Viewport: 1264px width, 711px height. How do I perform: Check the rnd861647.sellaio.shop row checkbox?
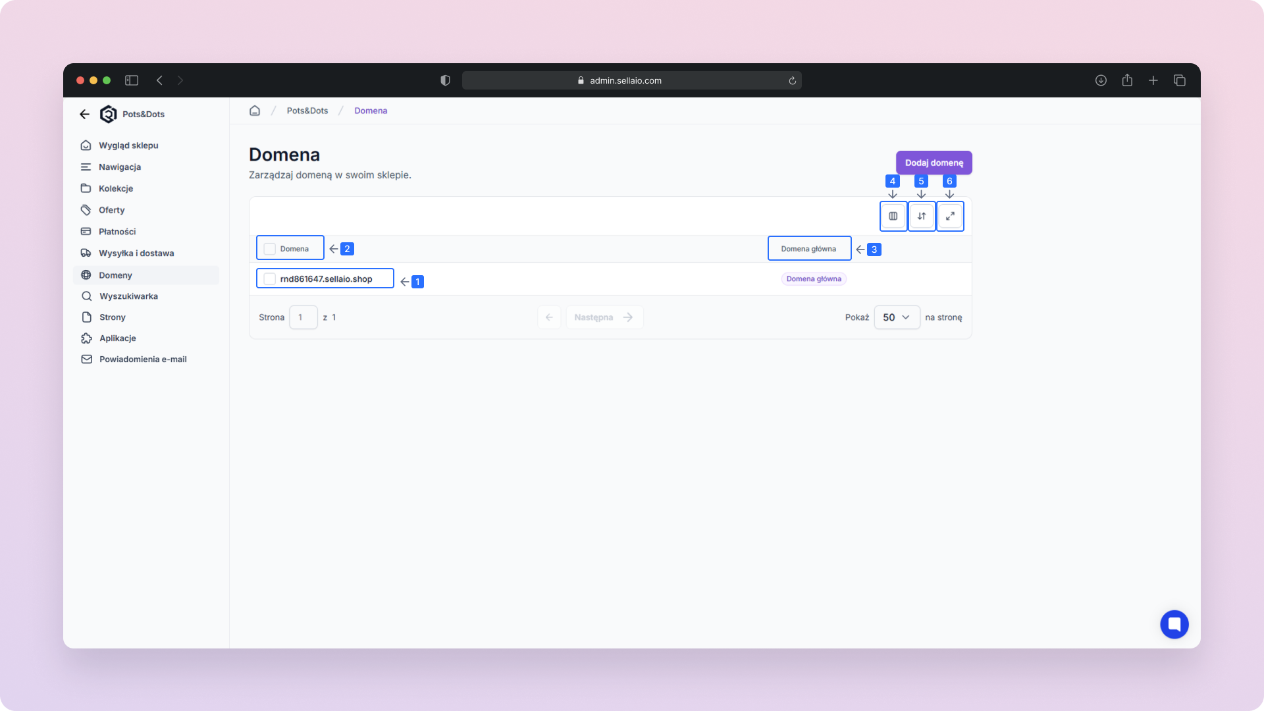[270, 279]
